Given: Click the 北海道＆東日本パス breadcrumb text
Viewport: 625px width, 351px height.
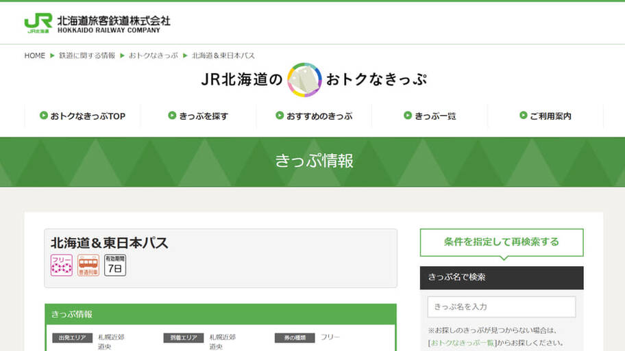Looking at the screenshot, I should (x=223, y=55).
